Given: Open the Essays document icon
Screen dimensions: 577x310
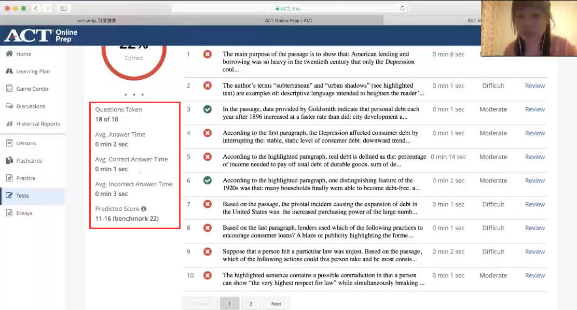Looking at the screenshot, I should tap(9, 213).
